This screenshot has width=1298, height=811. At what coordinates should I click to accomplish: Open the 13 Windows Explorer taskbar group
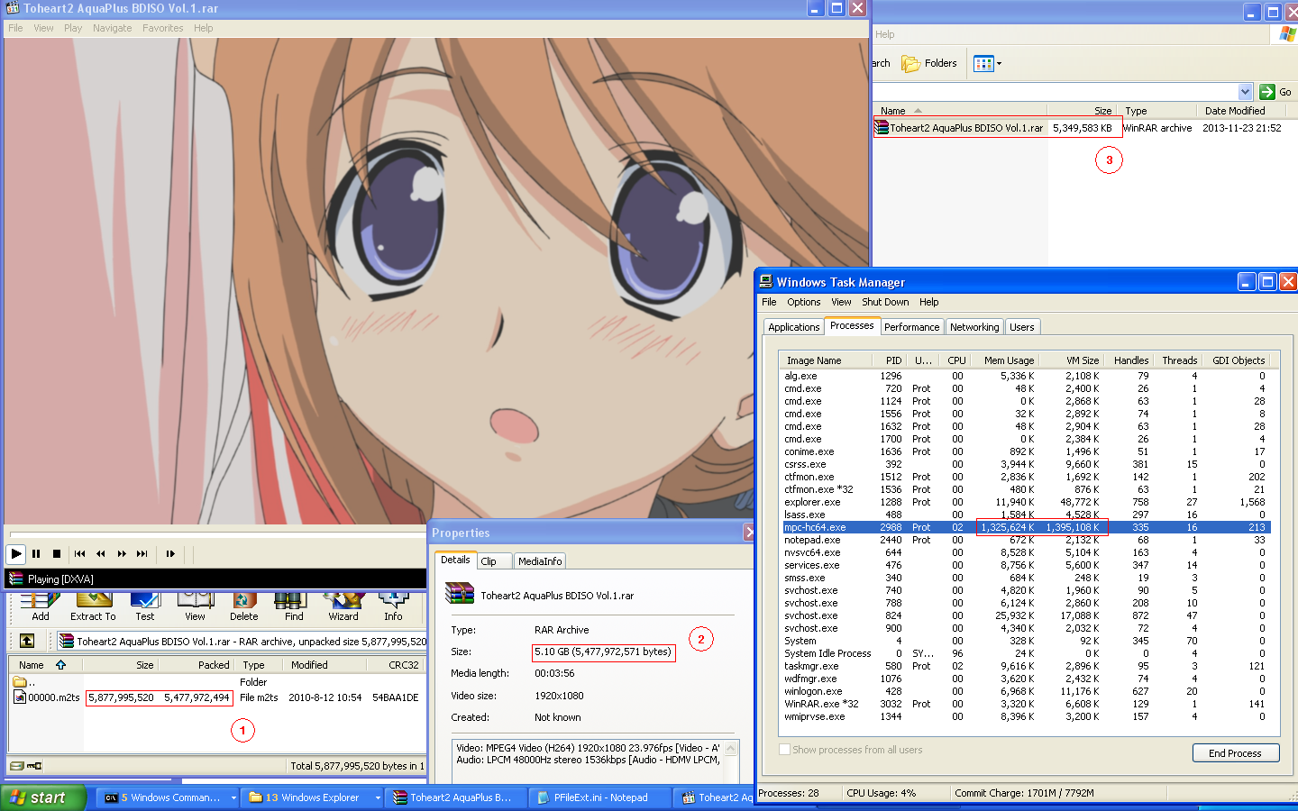click(312, 797)
